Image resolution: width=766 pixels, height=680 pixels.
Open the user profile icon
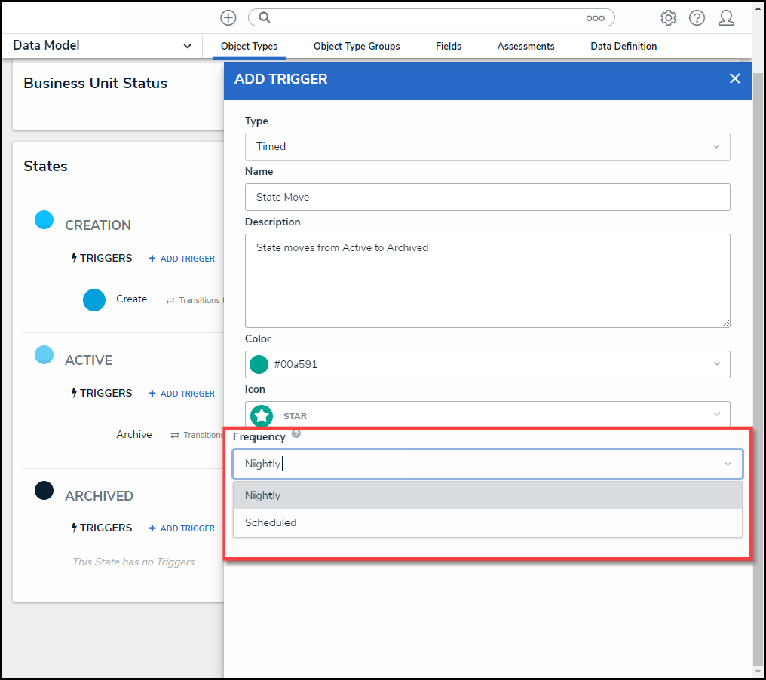pyautogui.click(x=726, y=17)
